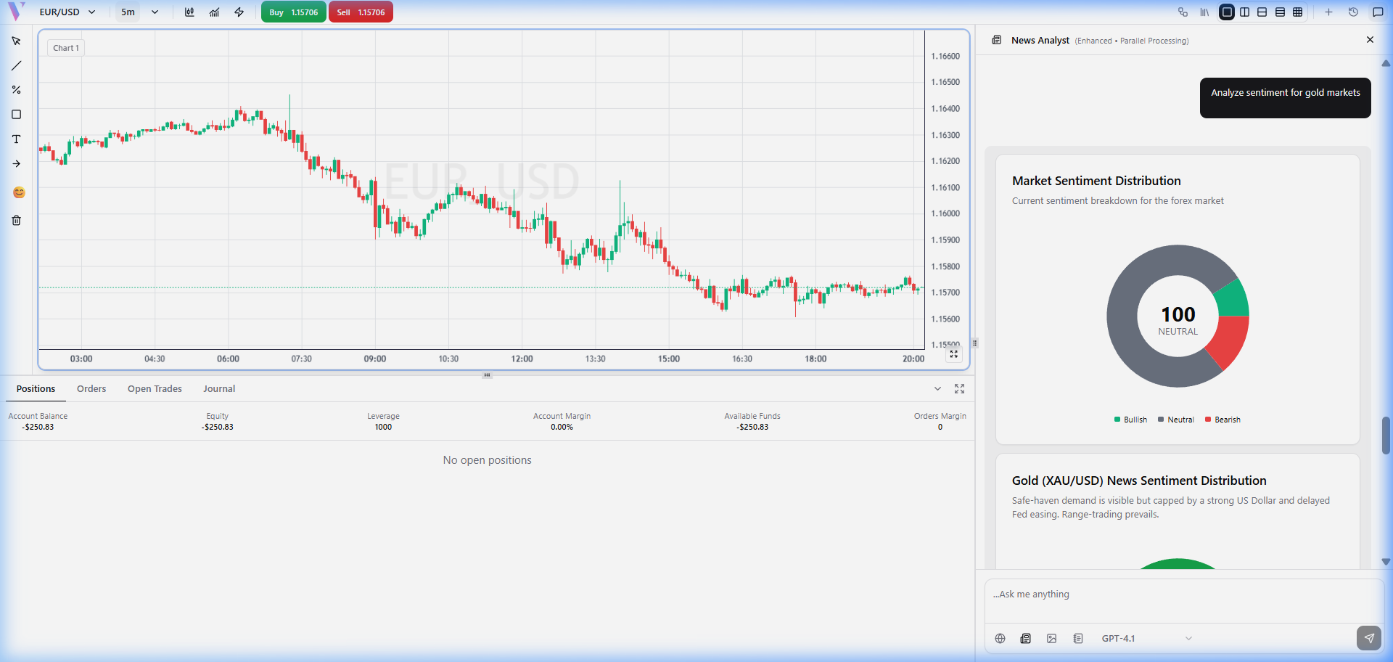This screenshot has width=1393, height=662.
Task: Switch to the Orders tab
Action: click(x=91, y=389)
